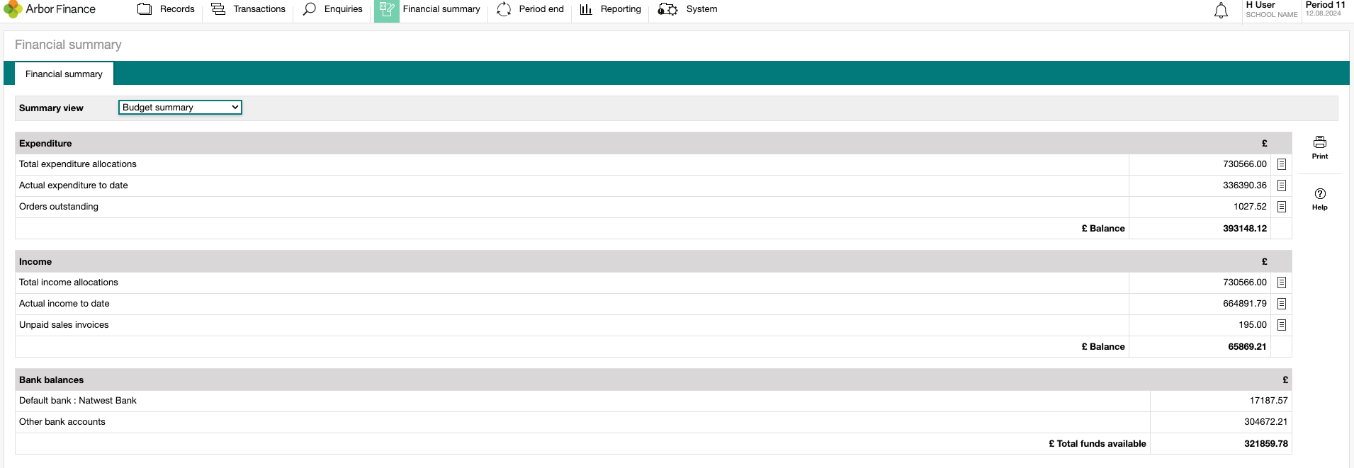This screenshot has height=468, width=1354.
Task: Open the Summary view Budget summary dropdown
Action: [180, 108]
